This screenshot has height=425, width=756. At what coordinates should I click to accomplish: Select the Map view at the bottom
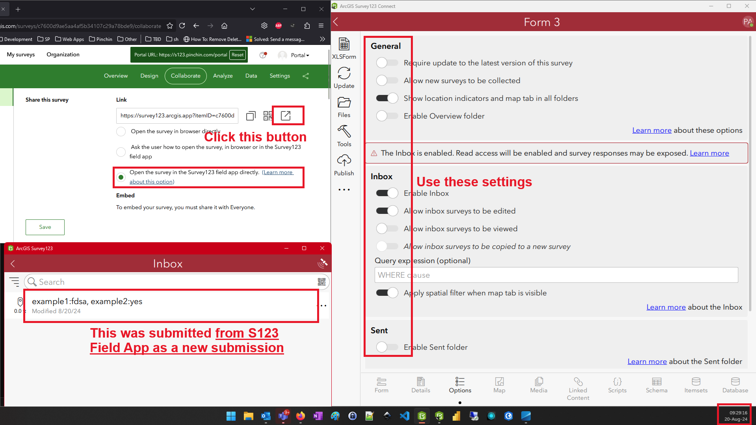click(499, 385)
